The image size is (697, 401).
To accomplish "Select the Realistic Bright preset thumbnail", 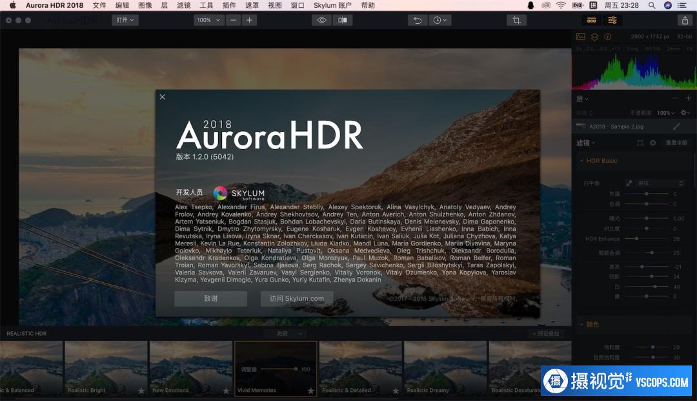I will (106, 369).
